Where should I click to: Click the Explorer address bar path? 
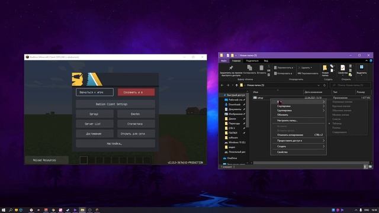click(256, 85)
